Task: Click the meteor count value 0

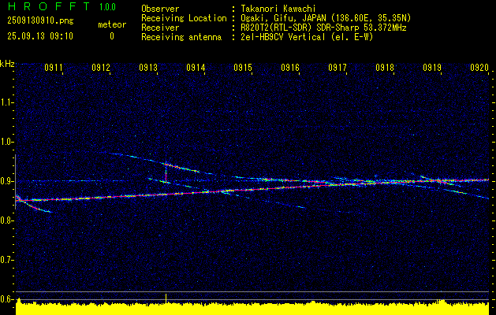Action: click(x=112, y=36)
